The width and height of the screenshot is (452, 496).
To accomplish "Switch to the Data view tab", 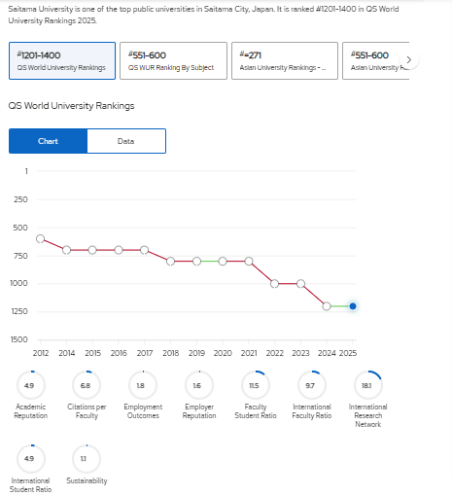I will (126, 141).
